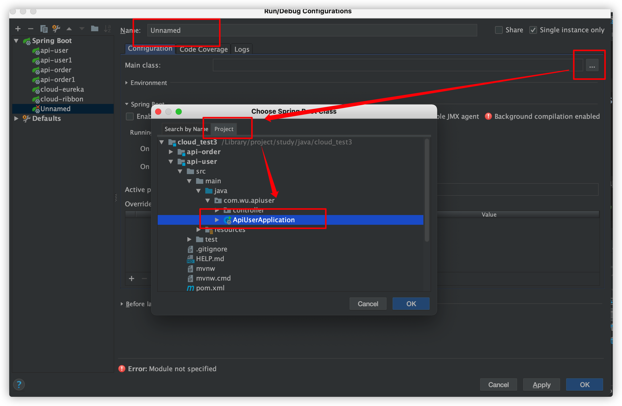Expand the resources folder

(199, 230)
